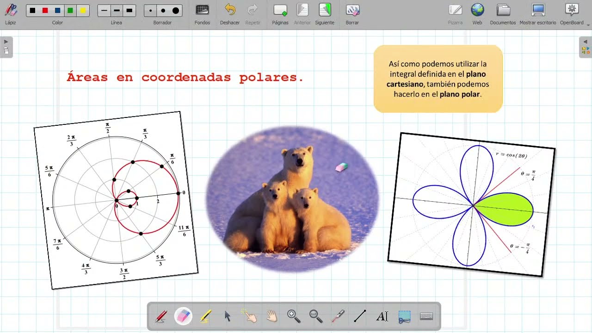Select the eraser tool in bottom toolbar
This screenshot has height=333, width=592.
183,316
